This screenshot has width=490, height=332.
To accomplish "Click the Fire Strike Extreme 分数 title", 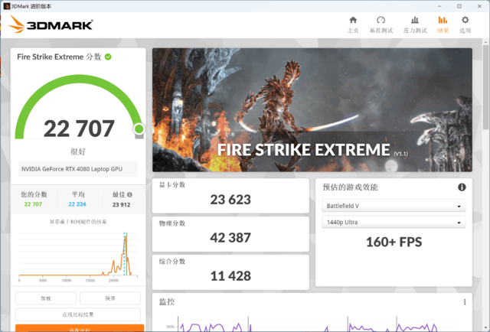I will (59, 57).
